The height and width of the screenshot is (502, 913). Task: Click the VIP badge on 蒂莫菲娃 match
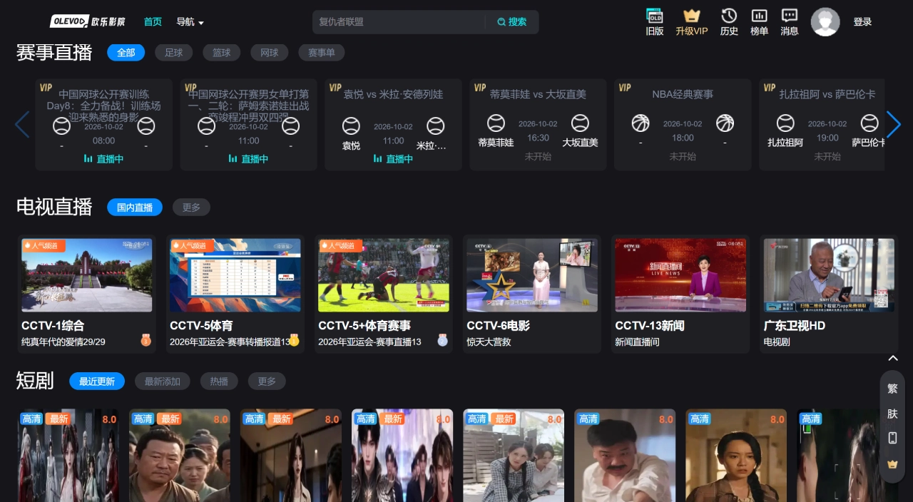click(480, 88)
